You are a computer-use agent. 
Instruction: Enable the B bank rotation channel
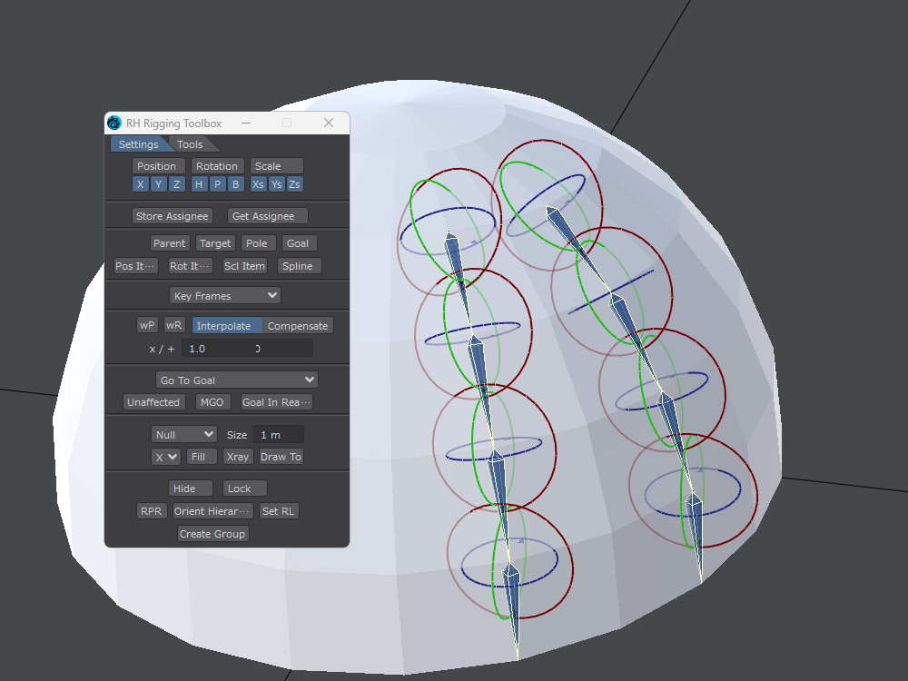[235, 184]
